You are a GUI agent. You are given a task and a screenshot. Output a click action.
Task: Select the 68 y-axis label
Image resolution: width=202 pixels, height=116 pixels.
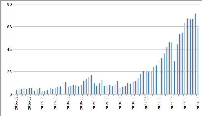(9, 27)
